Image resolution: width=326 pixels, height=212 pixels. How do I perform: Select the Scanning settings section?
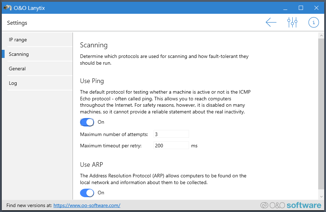(40, 54)
